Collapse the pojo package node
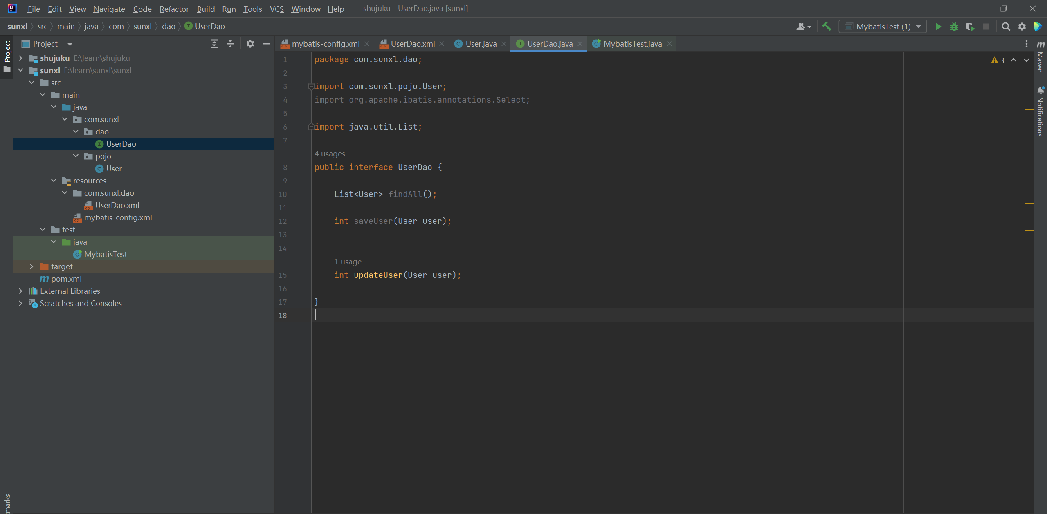 [x=76, y=156]
